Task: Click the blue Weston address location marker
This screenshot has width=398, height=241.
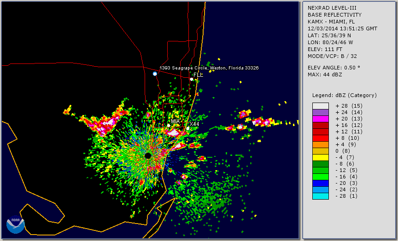Action: point(155,74)
